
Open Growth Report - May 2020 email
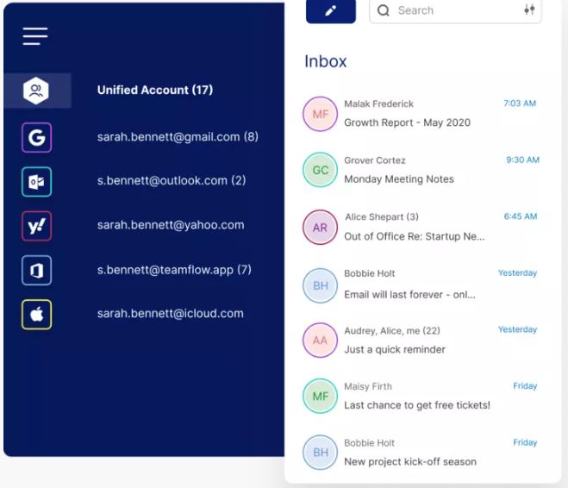click(407, 122)
